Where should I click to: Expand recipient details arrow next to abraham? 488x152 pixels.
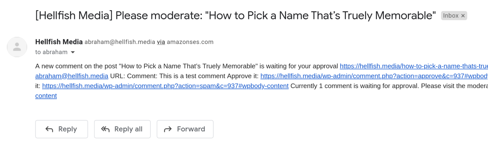point(73,52)
